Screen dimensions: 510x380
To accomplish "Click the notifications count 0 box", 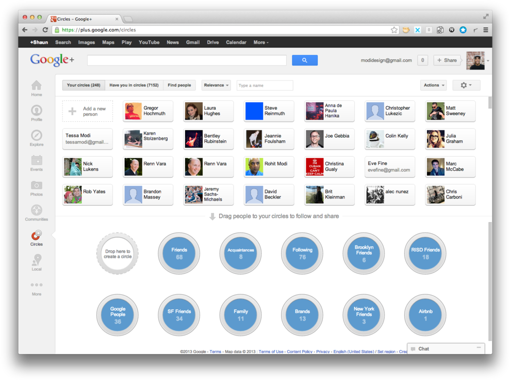I will click(422, 60).
